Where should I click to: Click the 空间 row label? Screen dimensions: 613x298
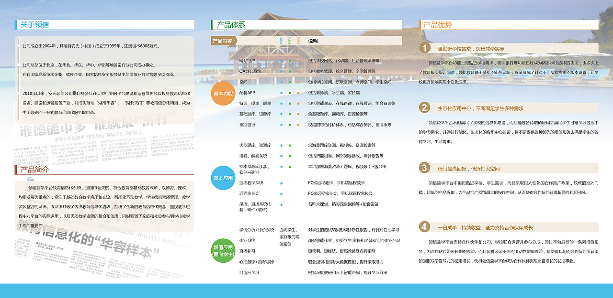coord(243,82)
